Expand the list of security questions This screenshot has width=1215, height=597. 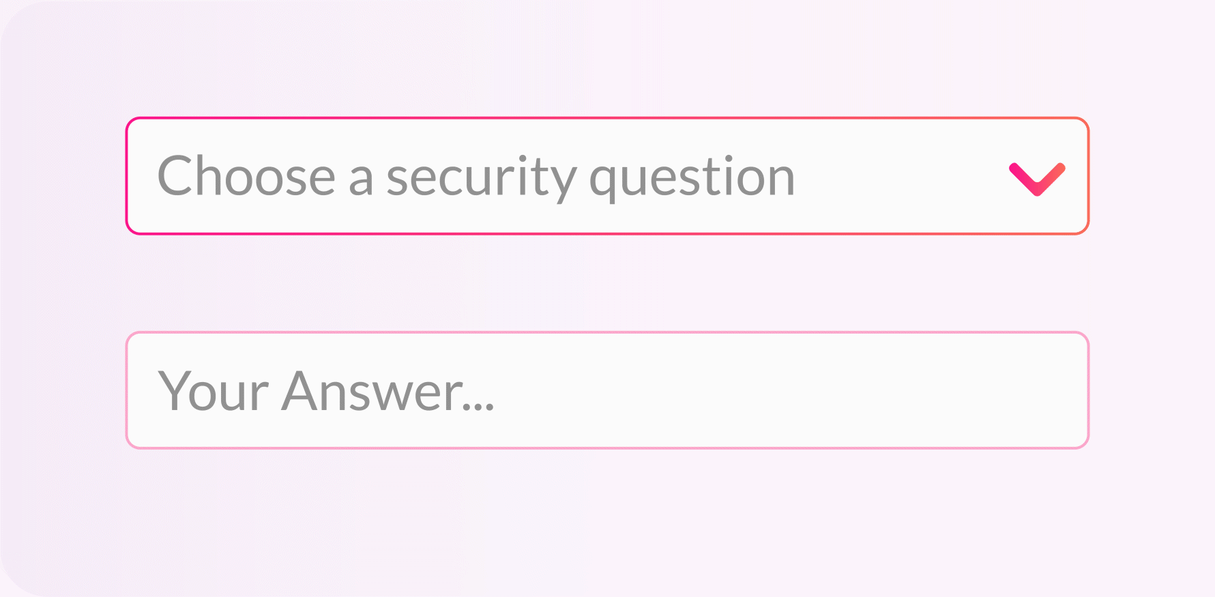tap(607, 176)
